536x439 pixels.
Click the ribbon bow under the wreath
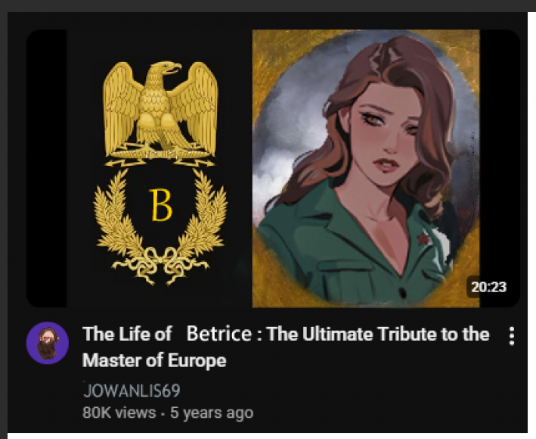pos(160,266)
